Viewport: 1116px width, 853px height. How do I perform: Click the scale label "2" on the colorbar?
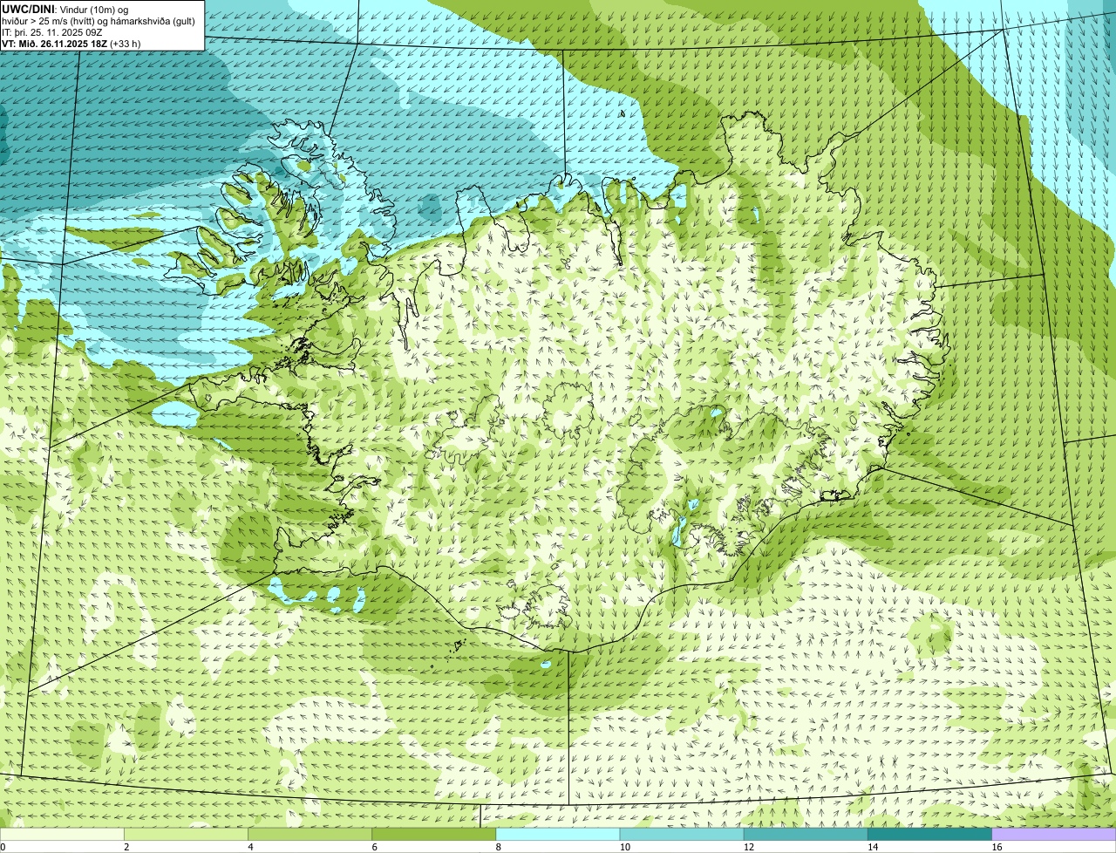tap(127, 847)
